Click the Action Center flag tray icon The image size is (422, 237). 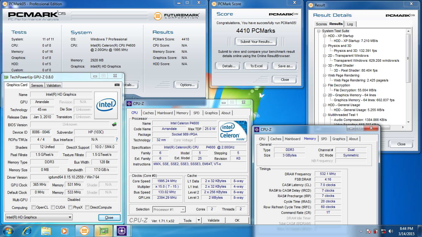pos(368,231)
